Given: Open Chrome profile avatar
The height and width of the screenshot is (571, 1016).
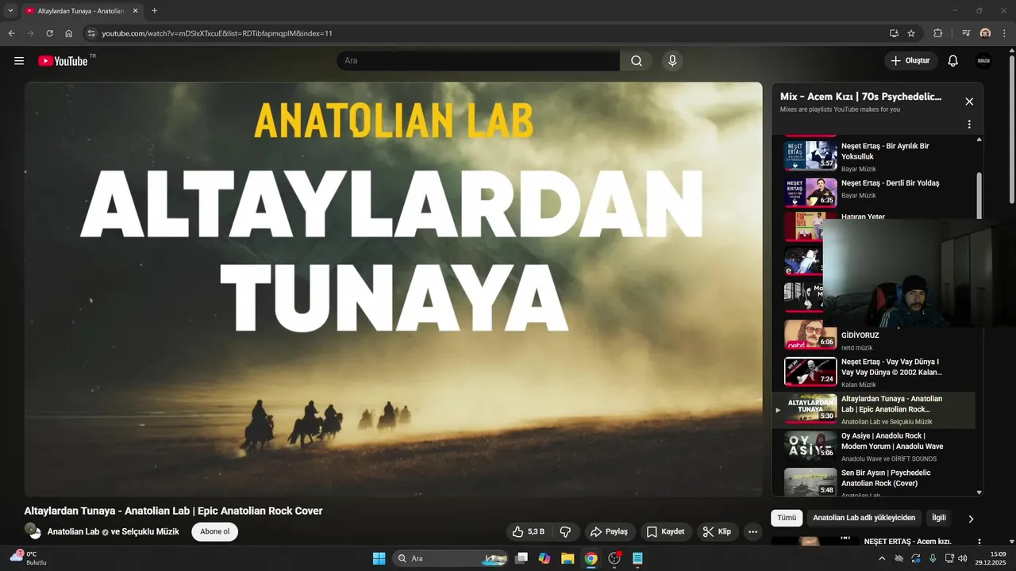Looking at the screenshot, I should pos(985,33).
